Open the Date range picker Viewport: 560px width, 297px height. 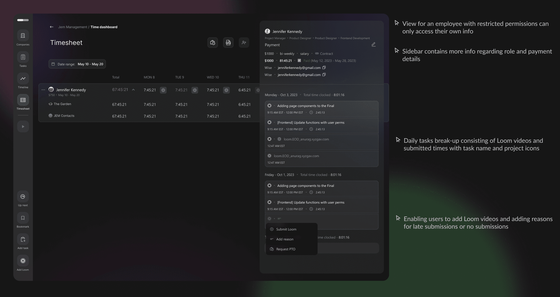(x=77, y=64)
